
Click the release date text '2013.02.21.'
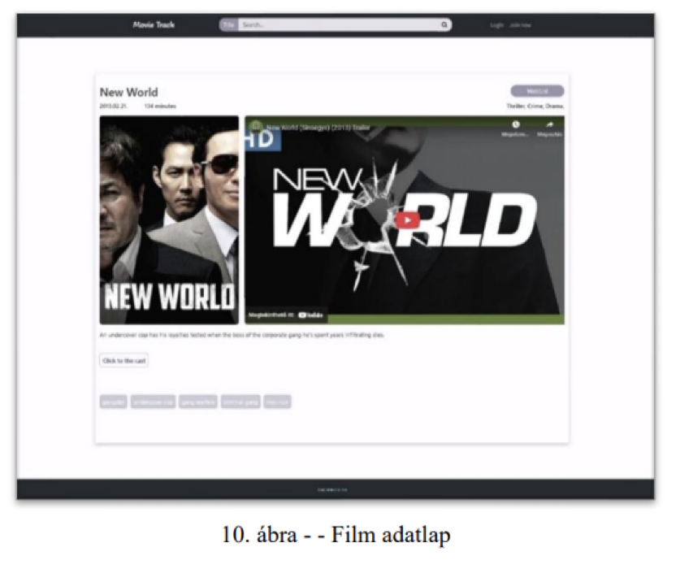(x=114, y=106)
